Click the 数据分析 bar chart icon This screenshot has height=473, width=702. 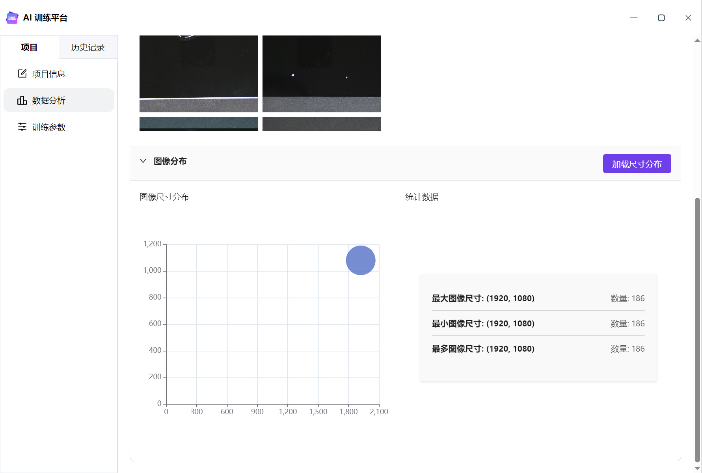tap(22, 101)
